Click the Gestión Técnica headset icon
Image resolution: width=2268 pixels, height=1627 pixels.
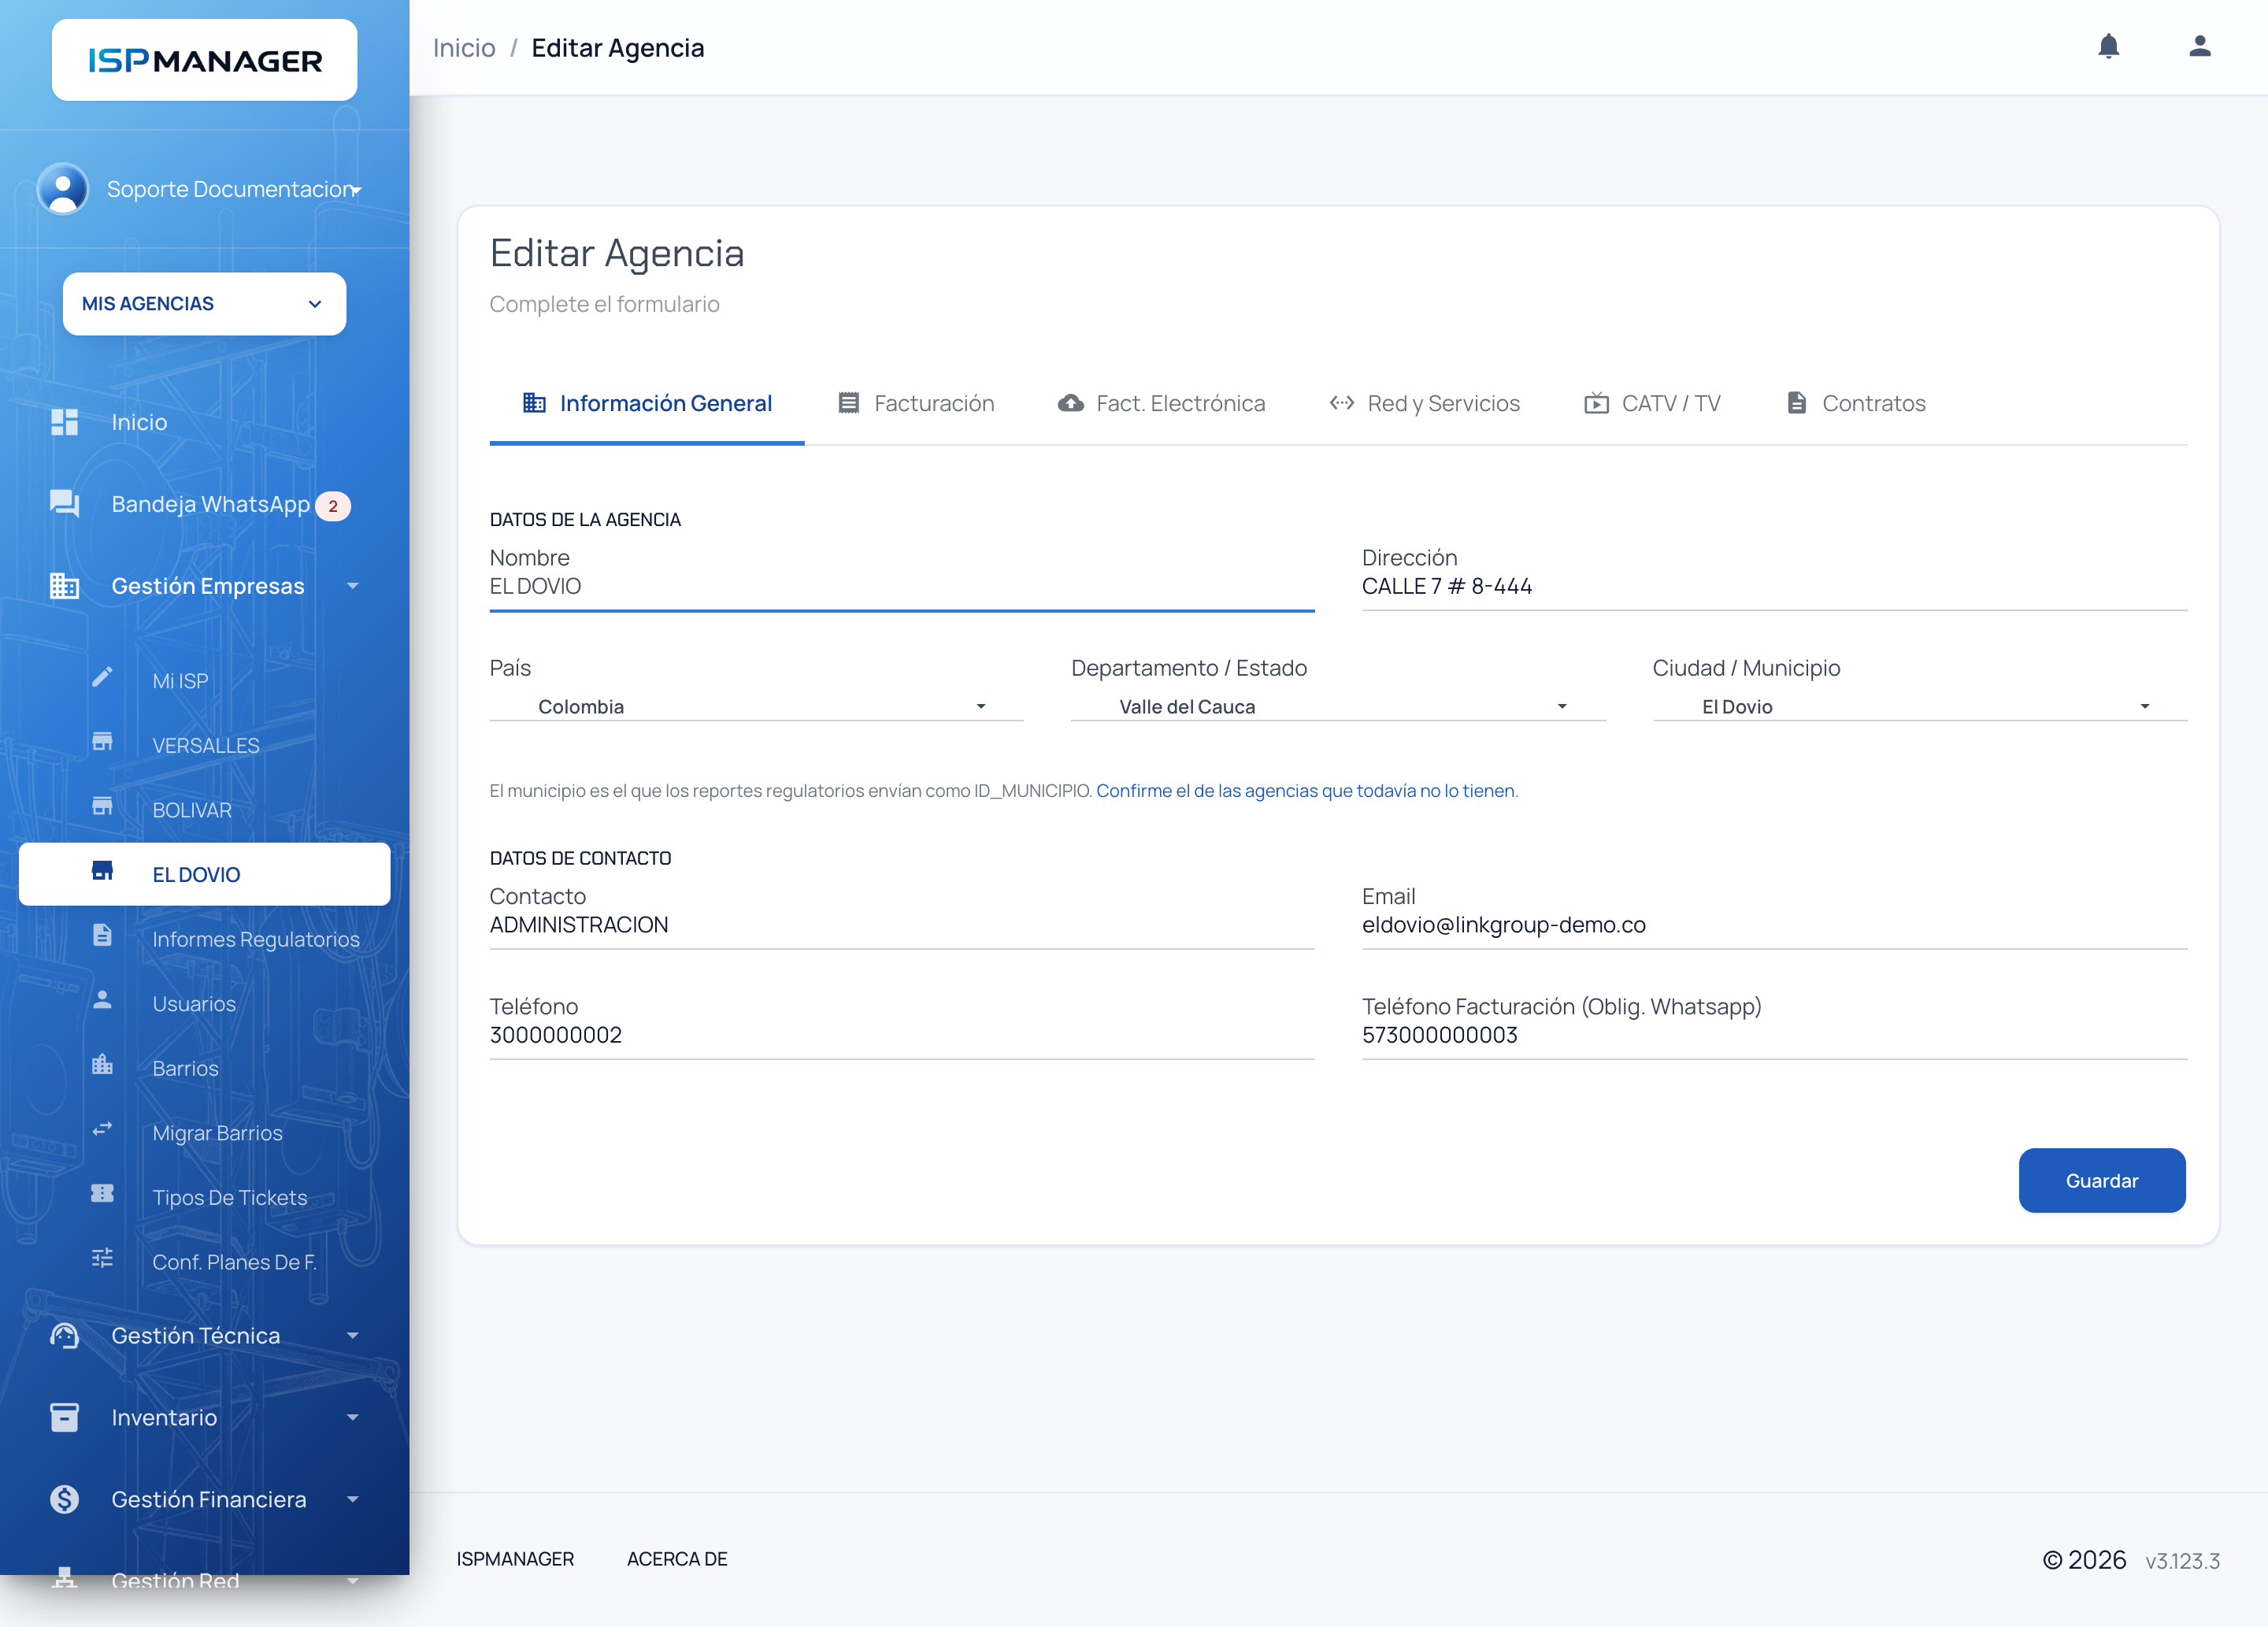point(64,1336)
